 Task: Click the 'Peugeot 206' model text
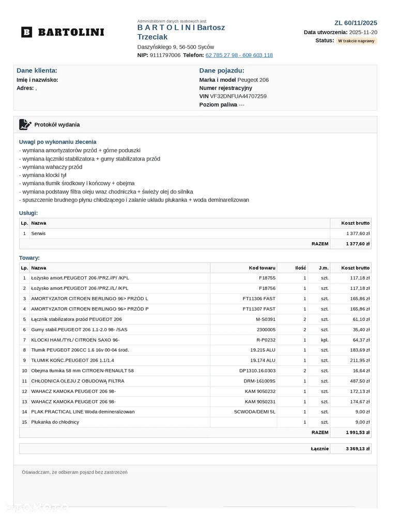click(253, 80)
